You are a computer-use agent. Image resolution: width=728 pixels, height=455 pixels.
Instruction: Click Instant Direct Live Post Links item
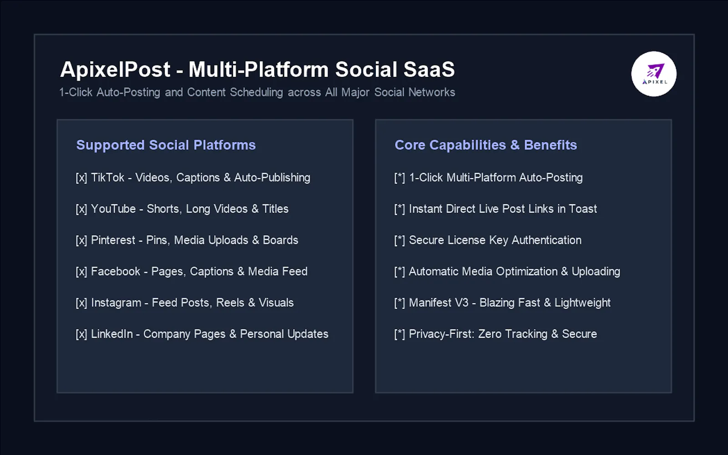click(495, 209)
